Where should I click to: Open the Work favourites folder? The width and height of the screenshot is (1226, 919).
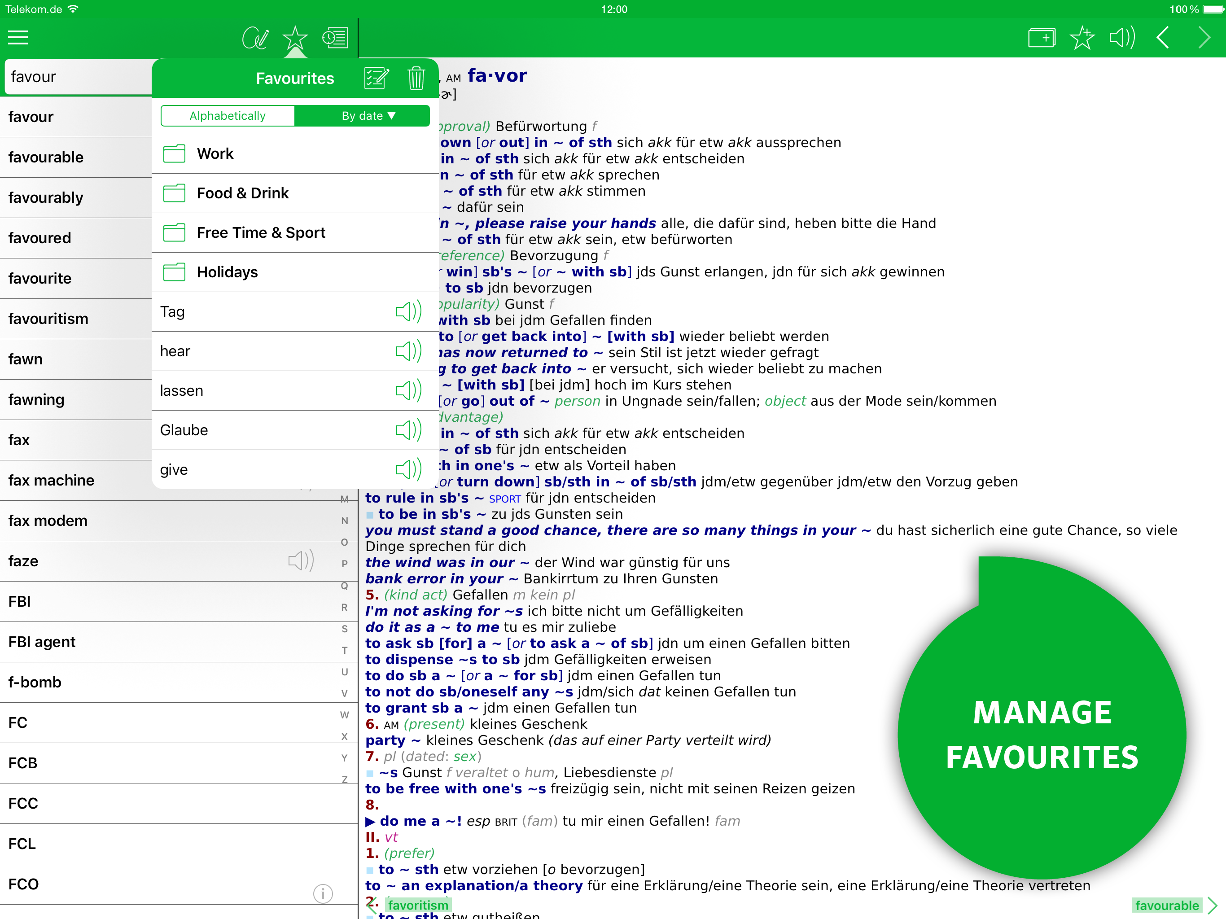click(215, 153)
